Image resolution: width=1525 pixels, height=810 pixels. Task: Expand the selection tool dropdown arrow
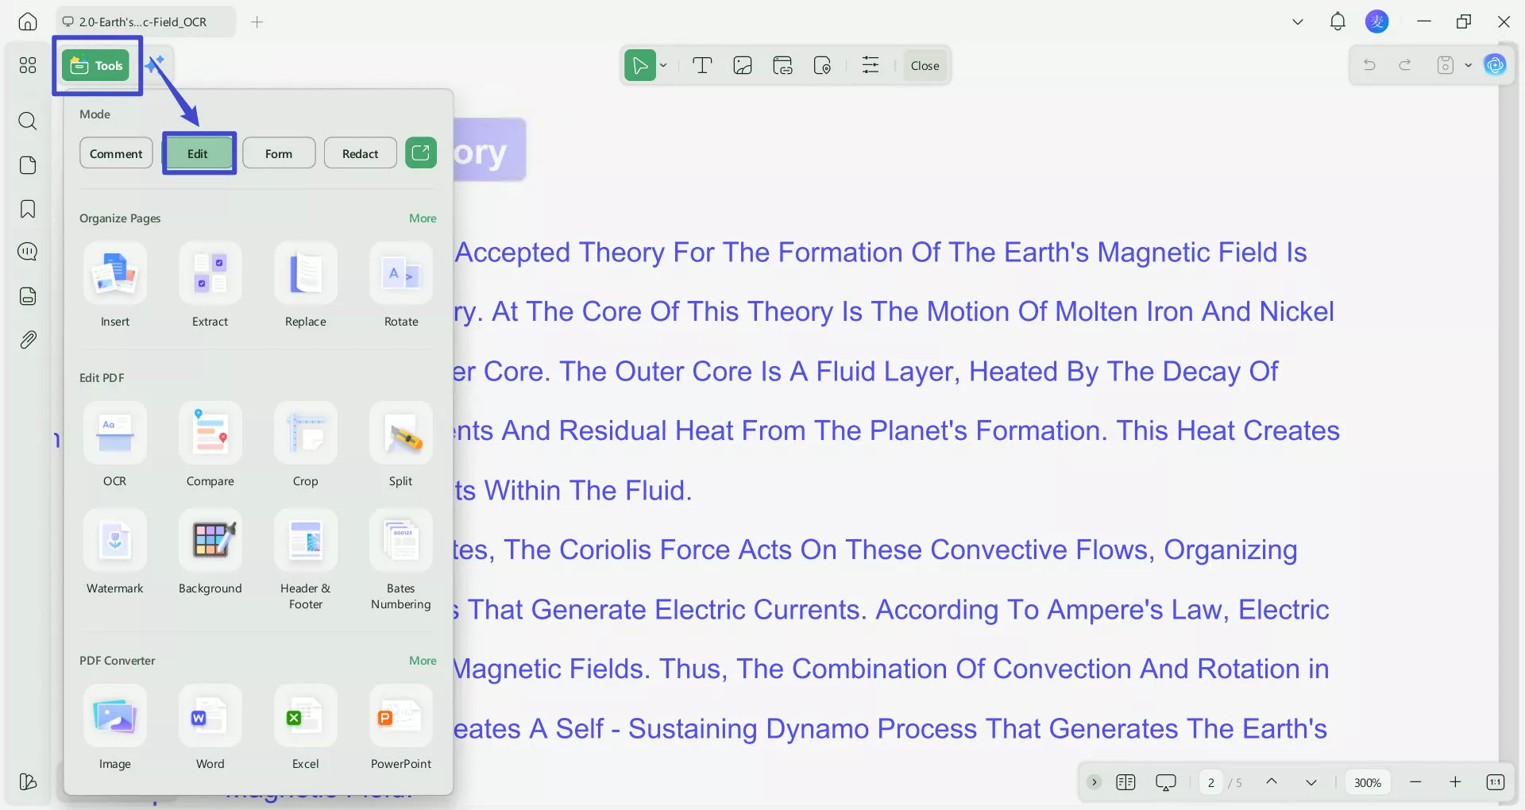663,65
